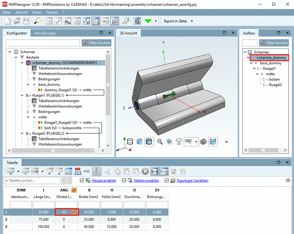The height and width of the screenshot is (234, 294).
Task: Click the new document icon
Action: (7, 21)
